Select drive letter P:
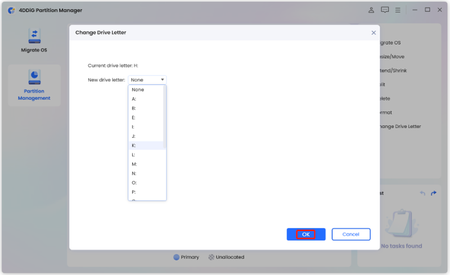Screen dimensions: 450x275 tap(147, 192)
